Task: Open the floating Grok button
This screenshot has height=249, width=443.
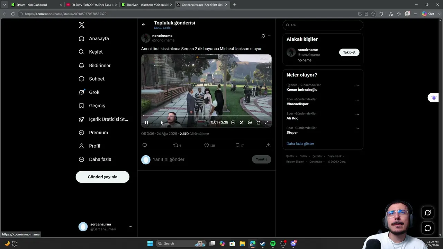Action: coord(428,213)
